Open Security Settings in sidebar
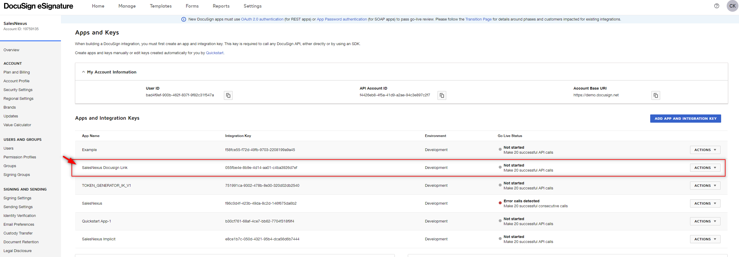This screenshot has width=739, height=257. [18, 90]
